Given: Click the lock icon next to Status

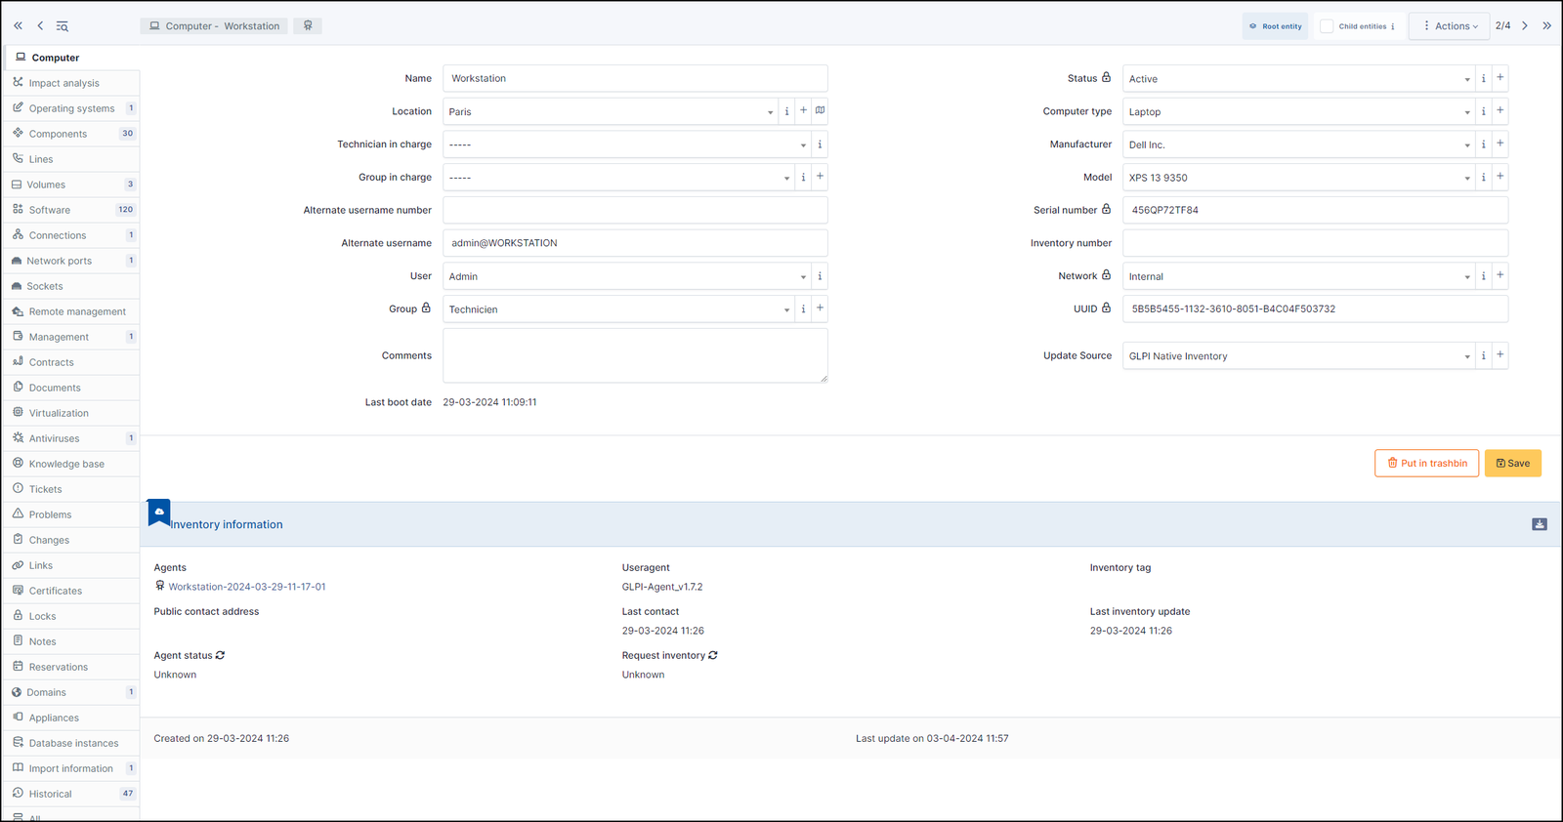Looking at the screenshot, I should coord(1107,77).
